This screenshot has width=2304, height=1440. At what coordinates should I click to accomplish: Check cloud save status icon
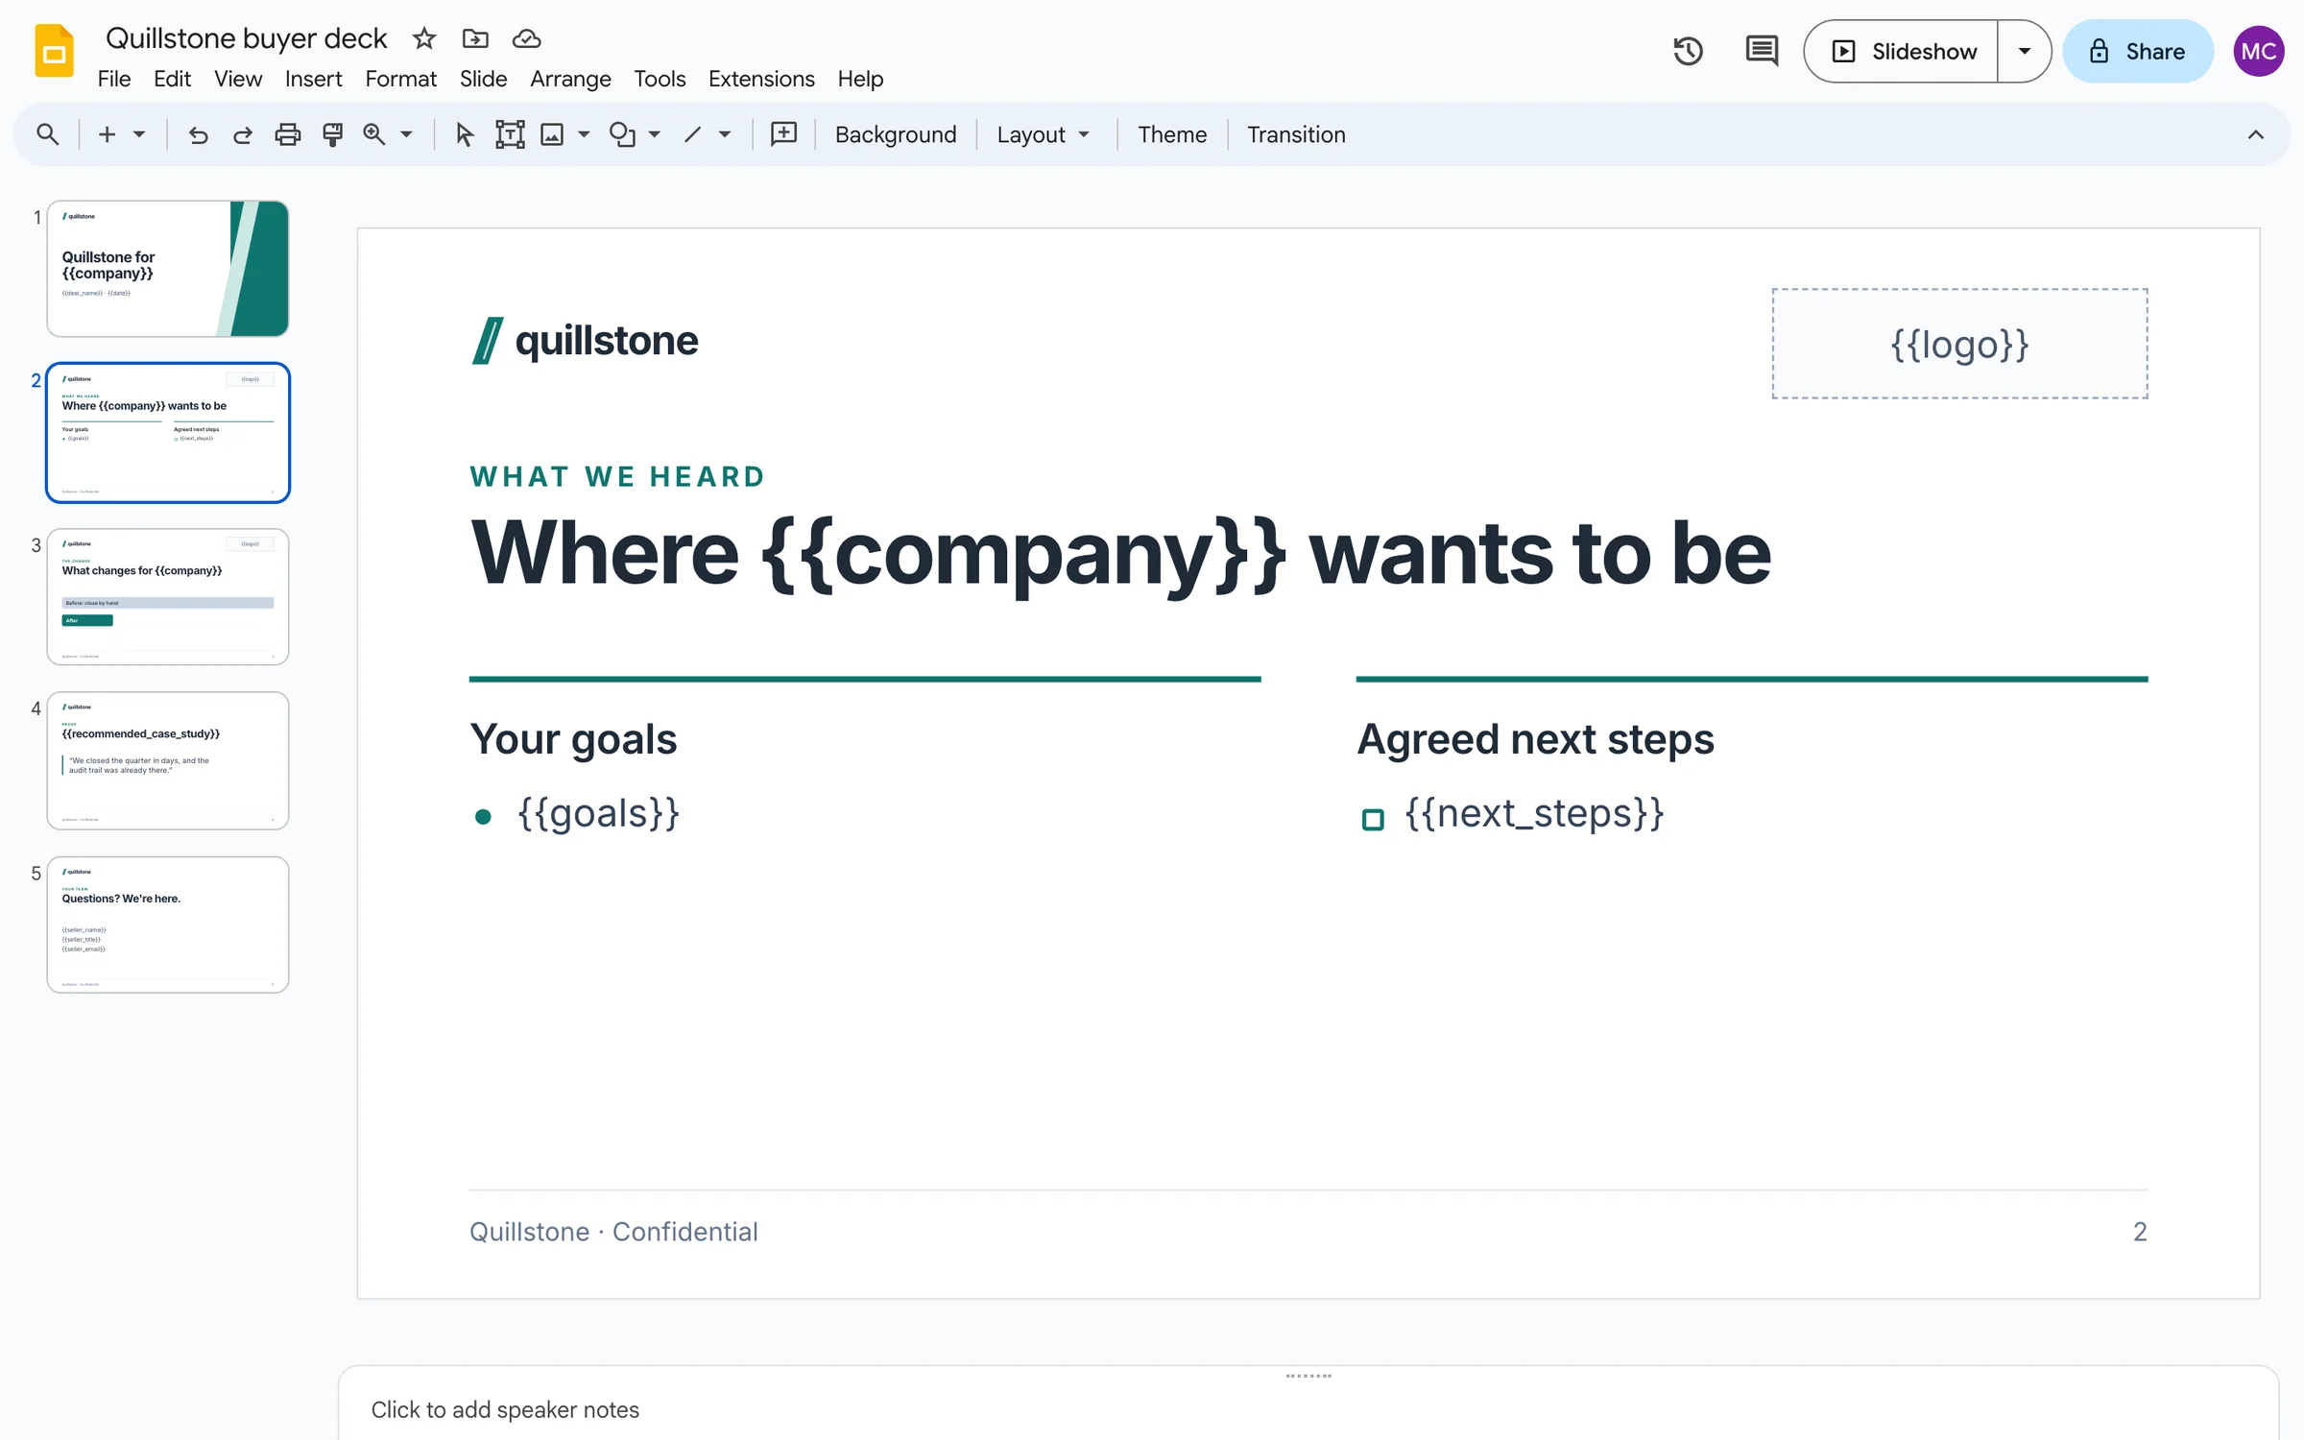(x=526, y=38)
